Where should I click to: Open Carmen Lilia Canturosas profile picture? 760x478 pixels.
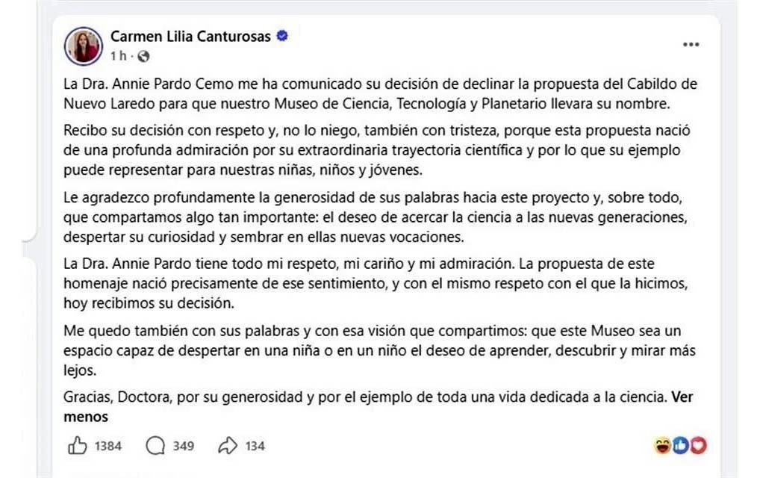84,46
